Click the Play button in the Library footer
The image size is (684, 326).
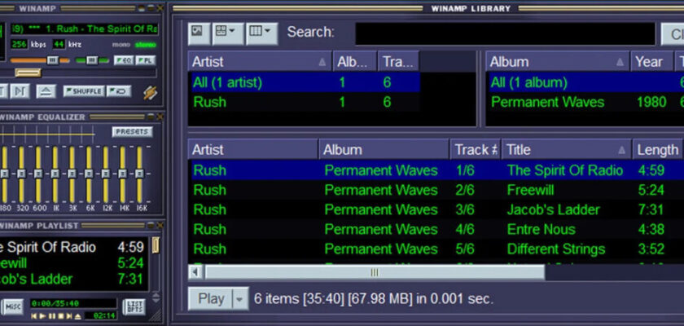pos(210,298)
